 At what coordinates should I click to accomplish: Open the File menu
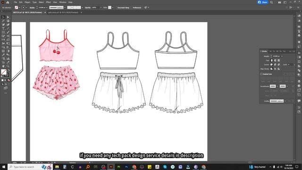pos(15,2)
